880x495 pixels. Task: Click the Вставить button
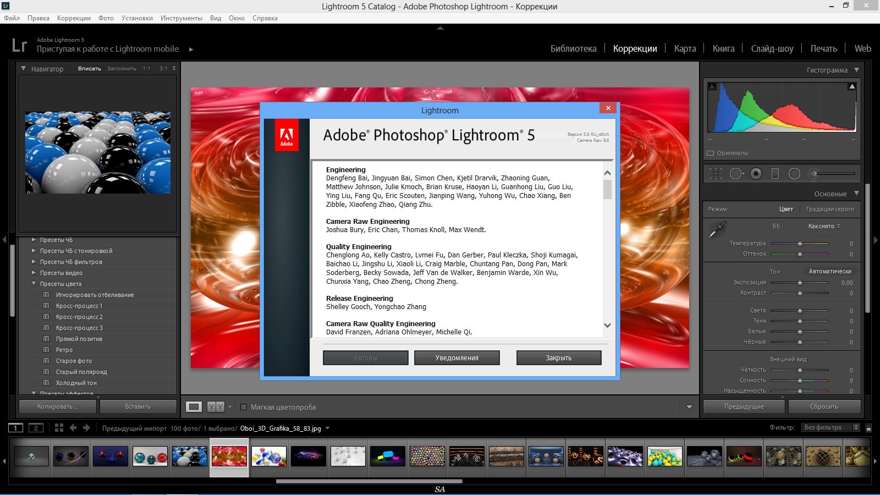138,406
